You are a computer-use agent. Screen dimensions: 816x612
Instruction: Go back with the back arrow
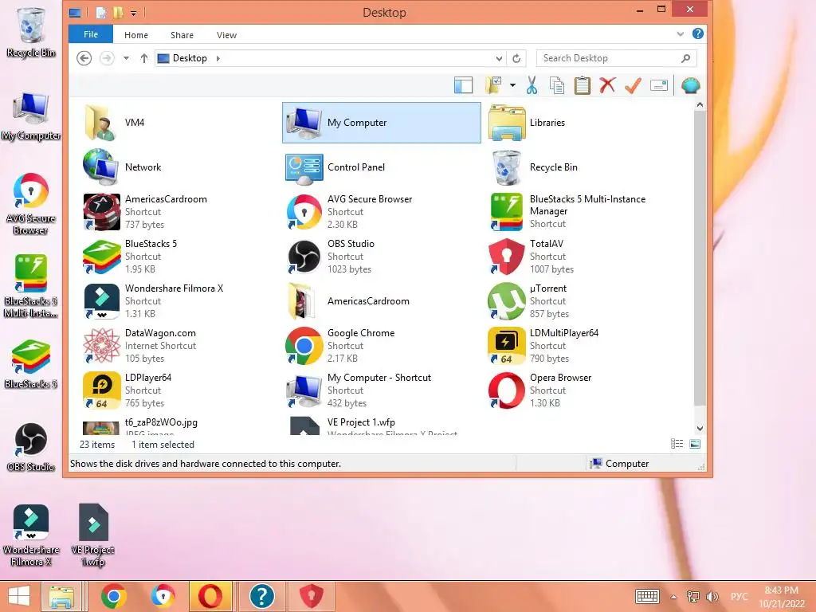point(84,57)
